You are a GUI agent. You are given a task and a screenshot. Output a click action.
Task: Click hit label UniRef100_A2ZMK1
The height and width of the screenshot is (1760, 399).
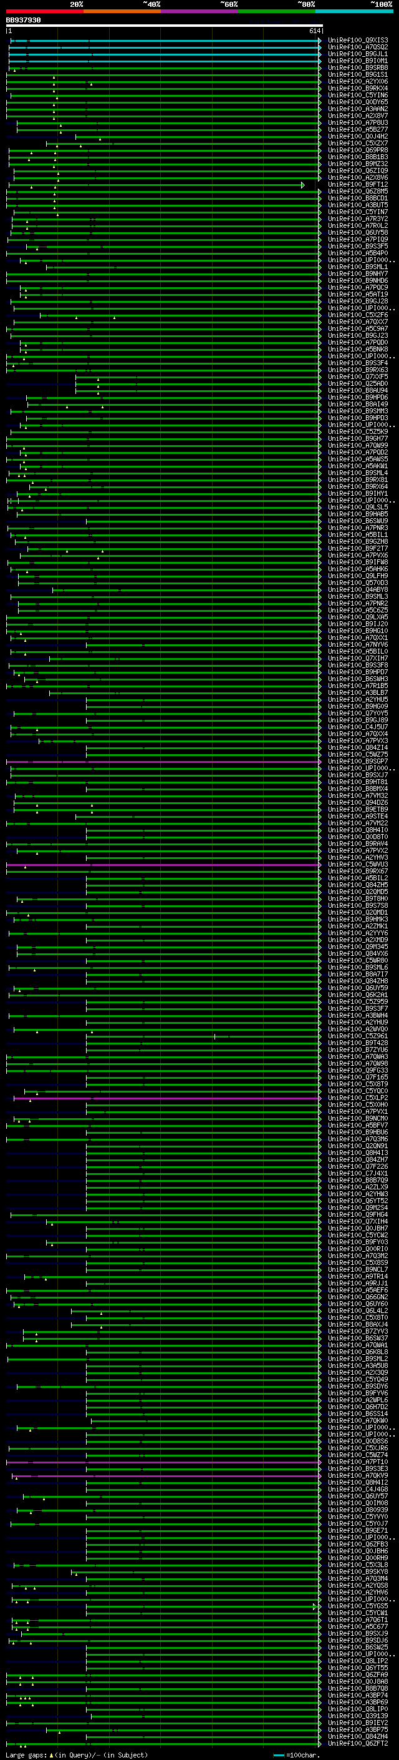pos(357,926)
